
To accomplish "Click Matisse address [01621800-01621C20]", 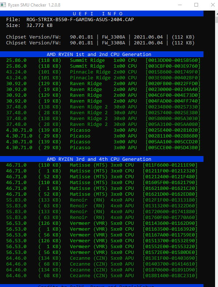I will [170, 188].
